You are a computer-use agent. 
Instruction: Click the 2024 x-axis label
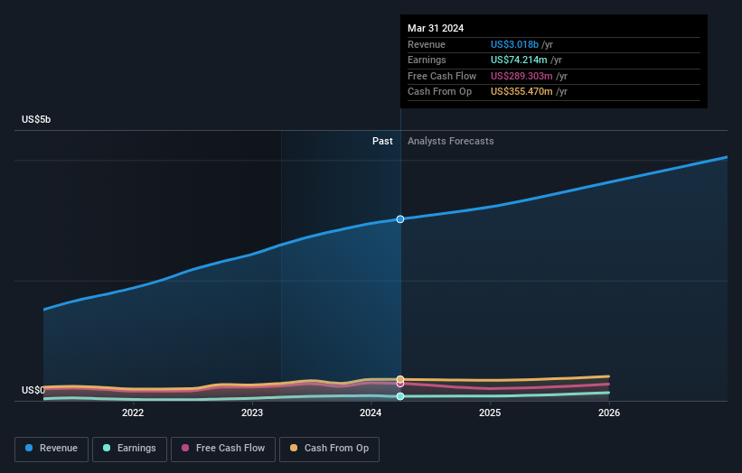pyautogui.click(x=371, y=413)
